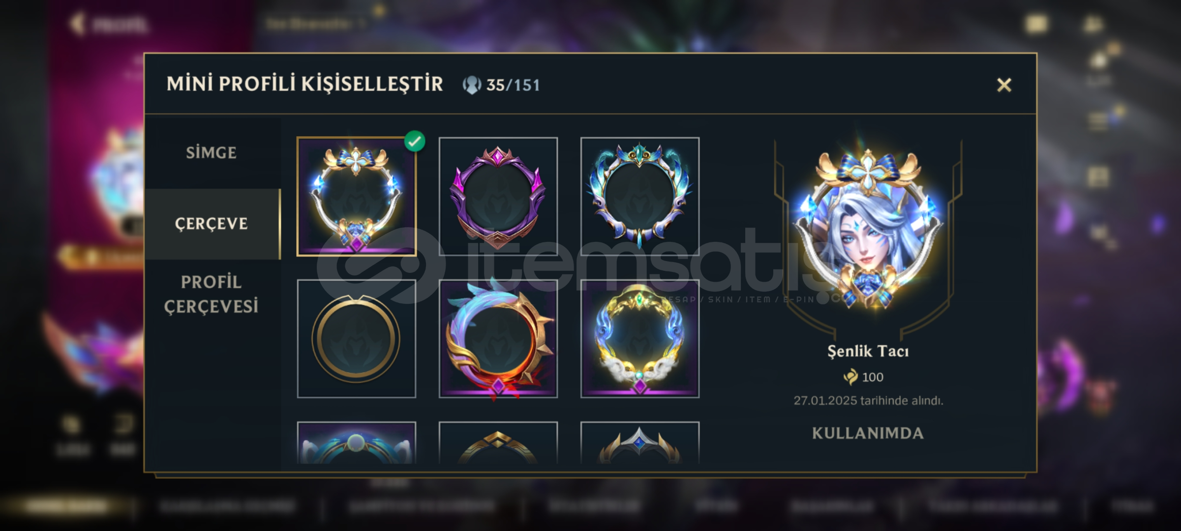Go back using the profile arrow
Viewport: 1181px width, 531px height.
(77, 24)
